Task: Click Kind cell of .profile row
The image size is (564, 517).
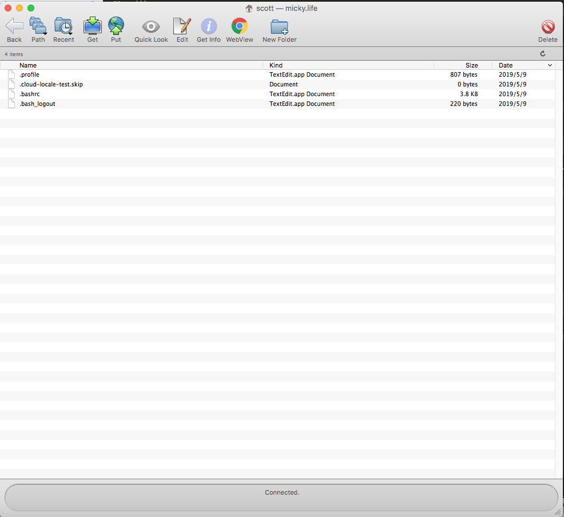Action: pyautogui.click(x=302, y=74)
